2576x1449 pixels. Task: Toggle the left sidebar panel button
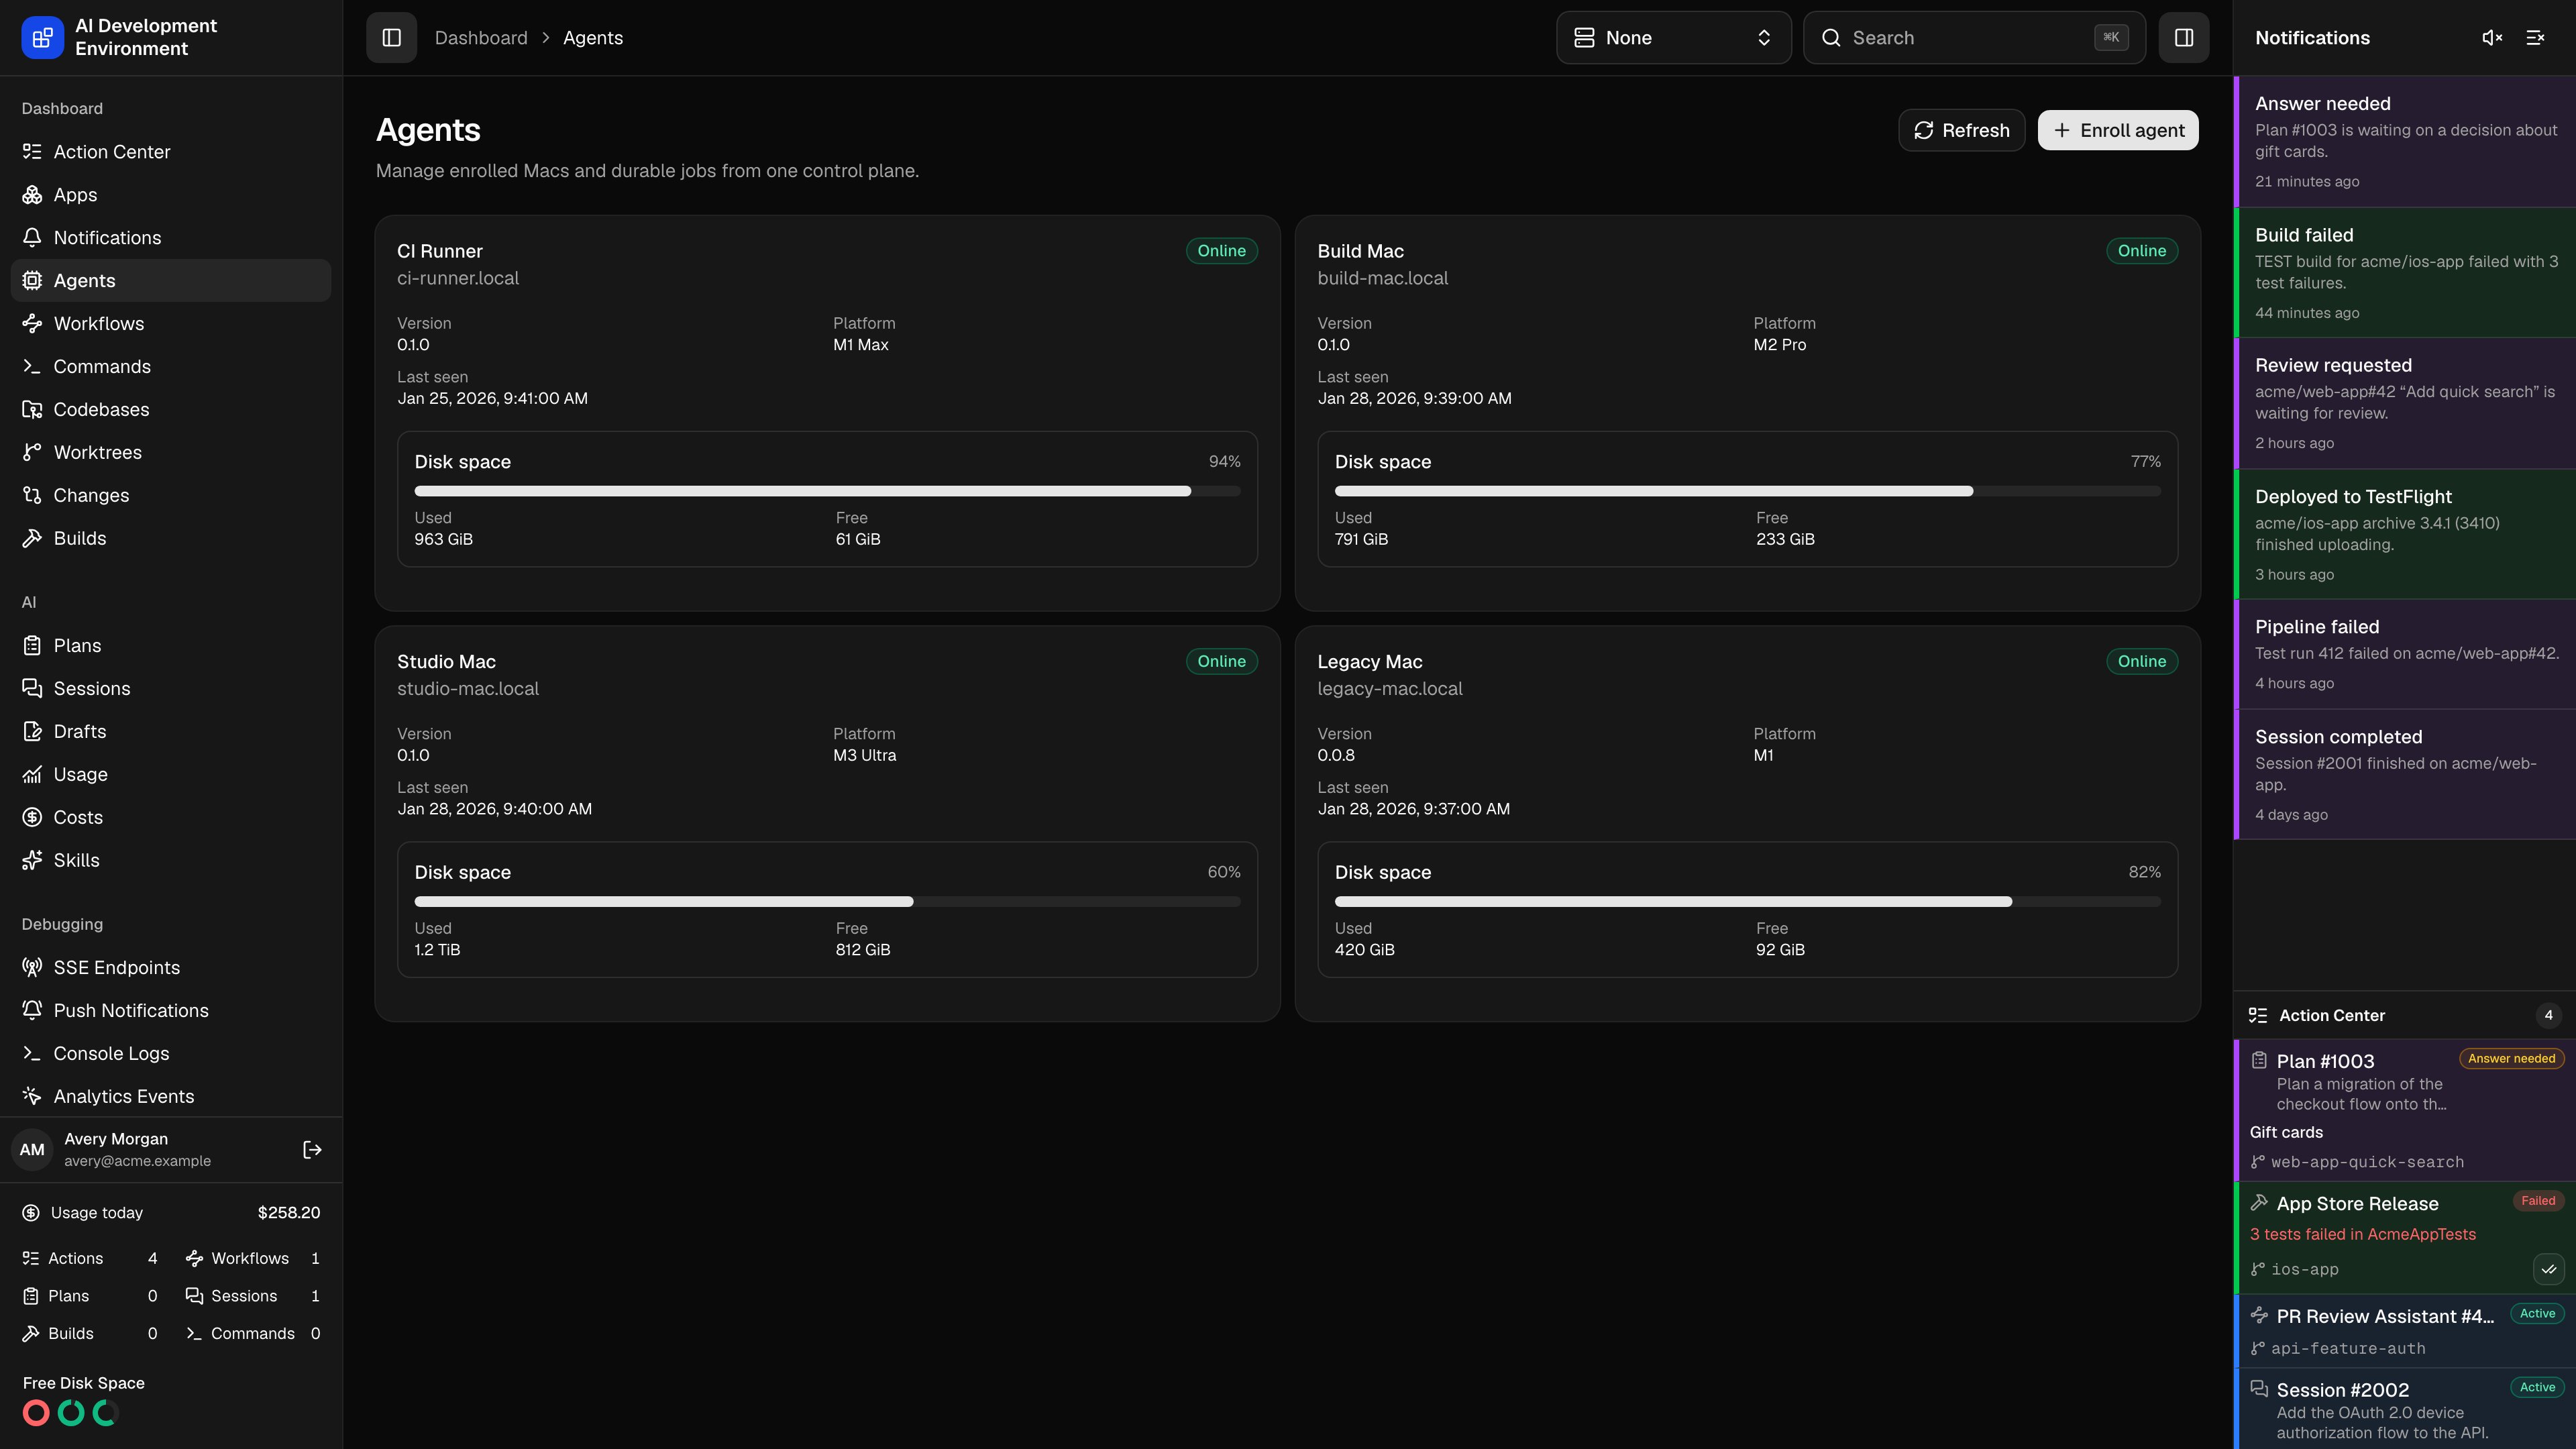(391, 37)
